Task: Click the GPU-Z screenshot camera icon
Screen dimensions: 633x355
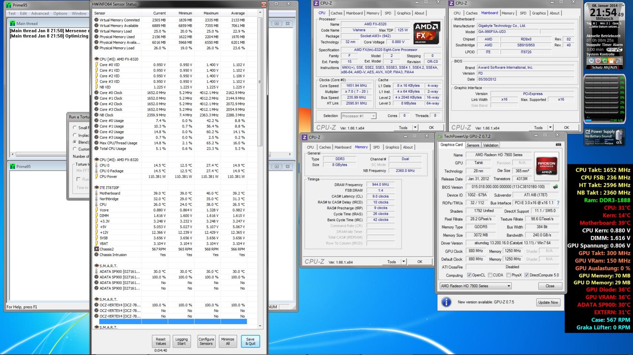Action: pos(558,145)
